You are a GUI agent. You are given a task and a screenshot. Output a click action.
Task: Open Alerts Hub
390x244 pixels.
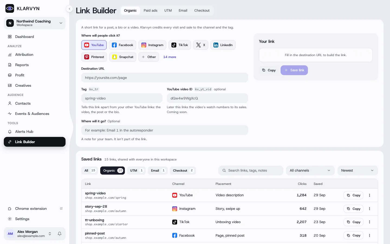pos(35,131)
